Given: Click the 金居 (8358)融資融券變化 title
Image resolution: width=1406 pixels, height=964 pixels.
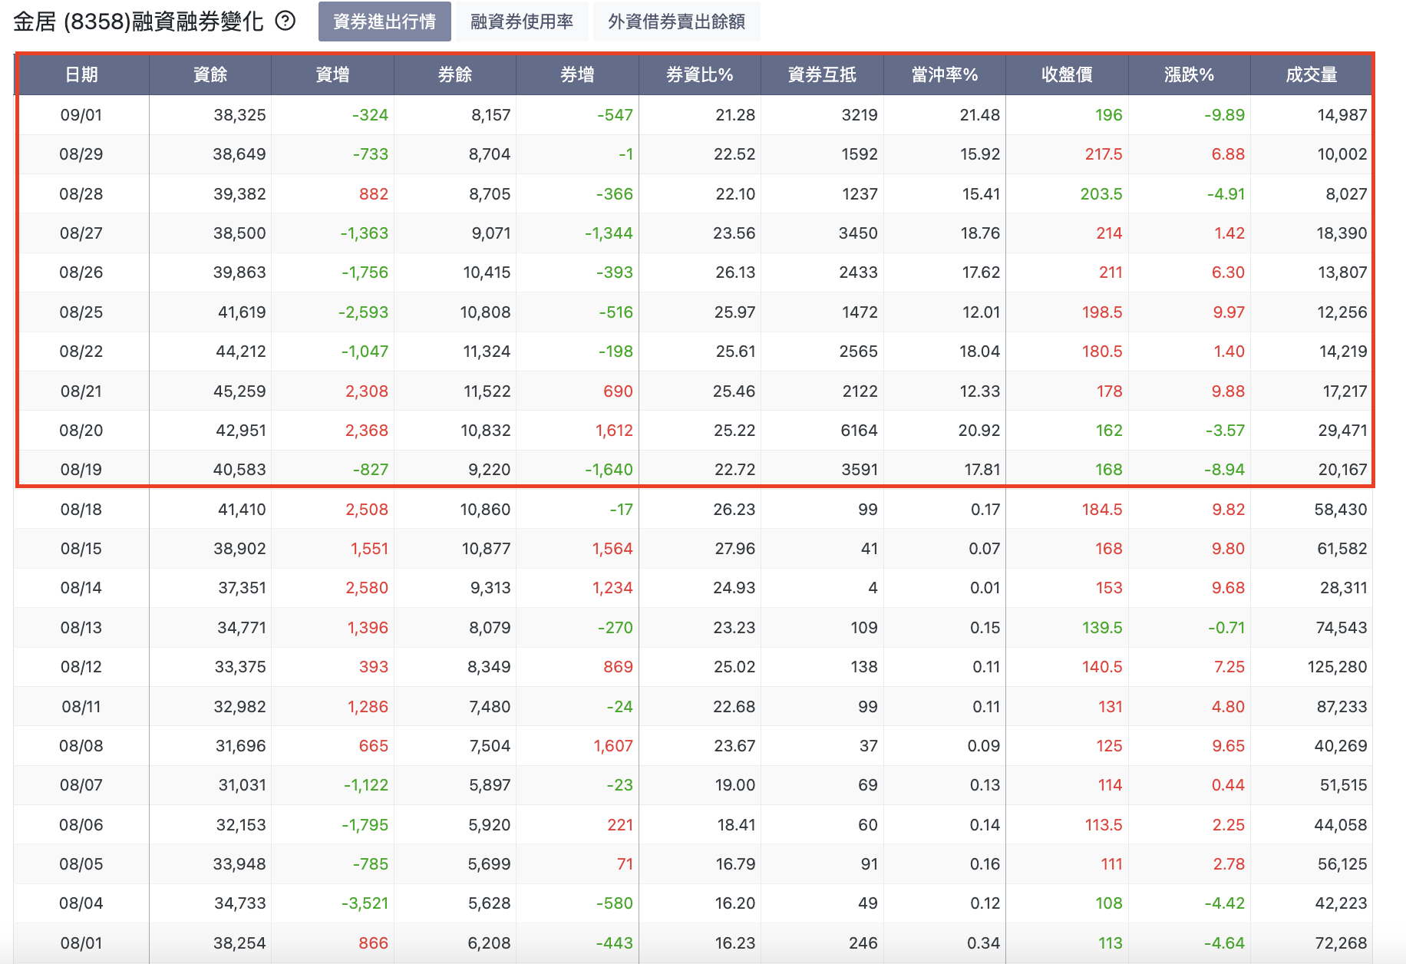Looking at the screenshot, I should point(138,21).
